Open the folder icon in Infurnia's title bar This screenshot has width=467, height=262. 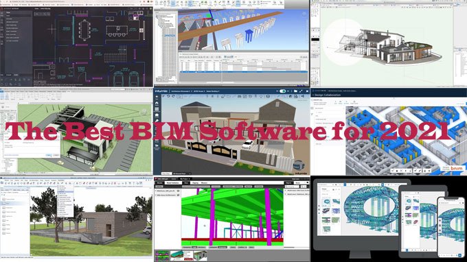295,91
